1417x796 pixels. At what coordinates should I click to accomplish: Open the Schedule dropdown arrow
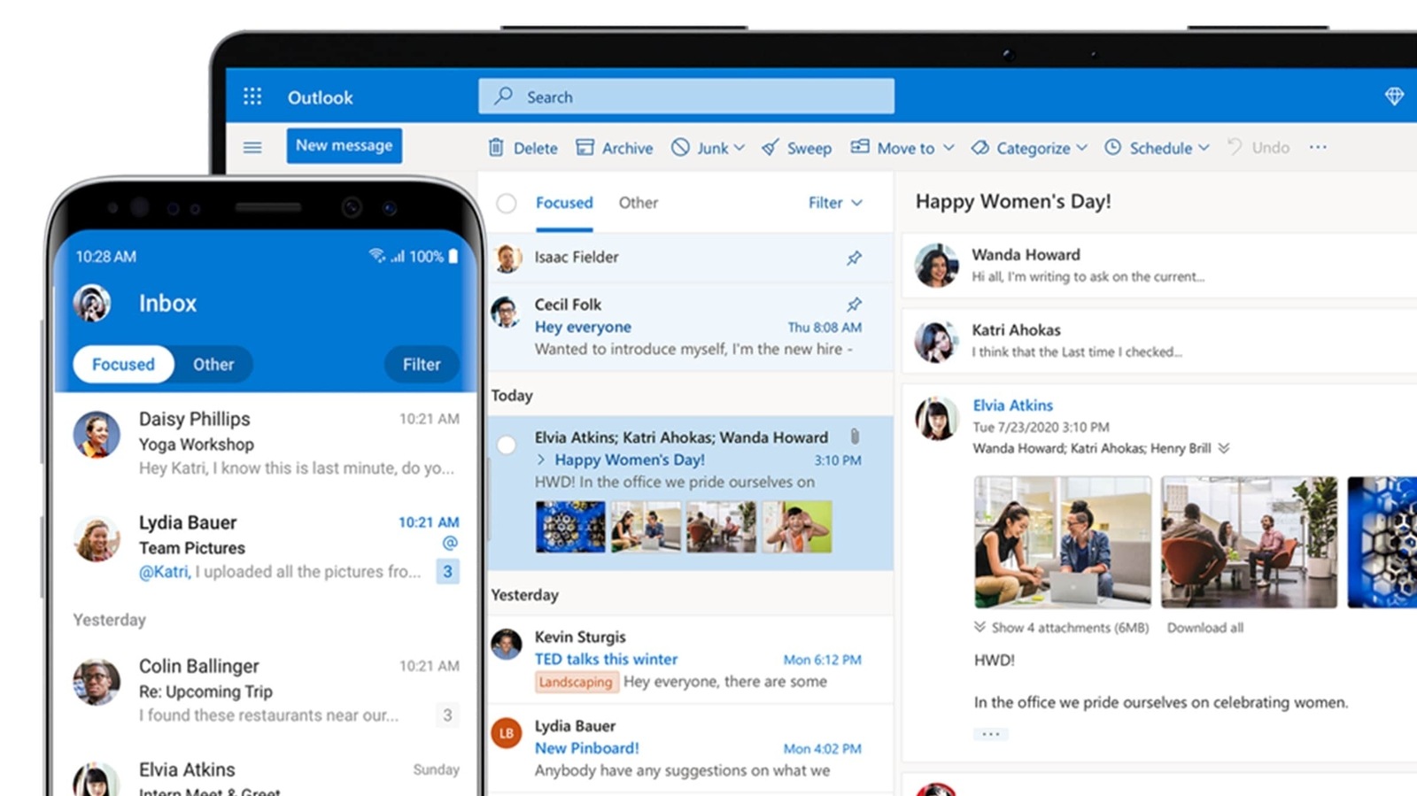click(x=1204, y=148)
